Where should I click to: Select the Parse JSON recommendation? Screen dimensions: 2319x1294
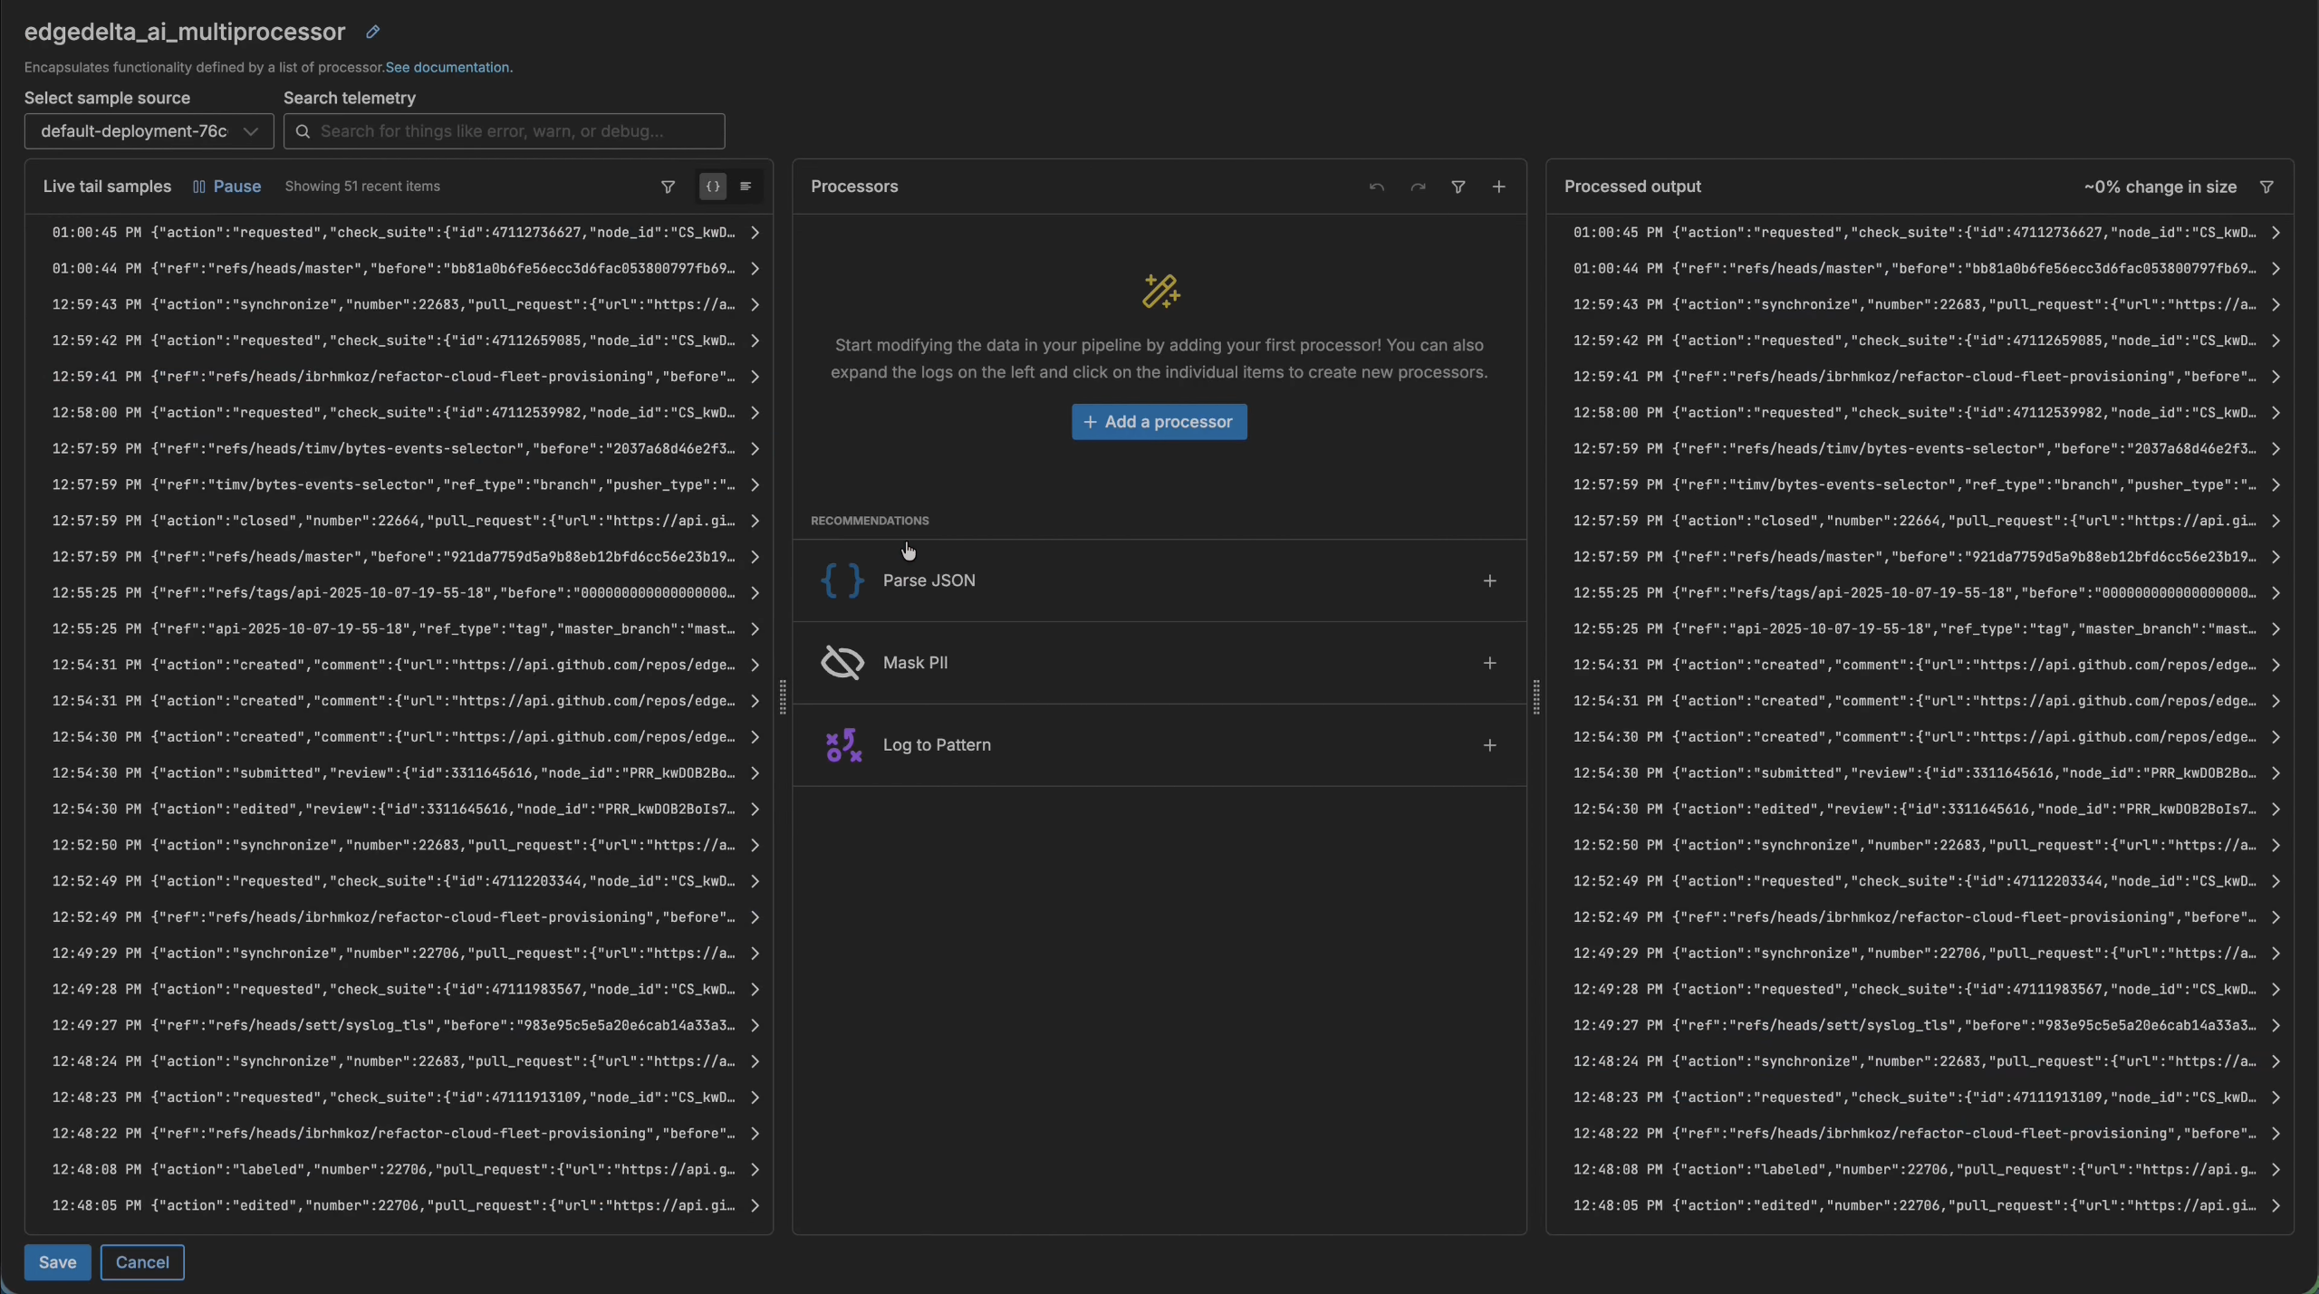coord(929,580)
